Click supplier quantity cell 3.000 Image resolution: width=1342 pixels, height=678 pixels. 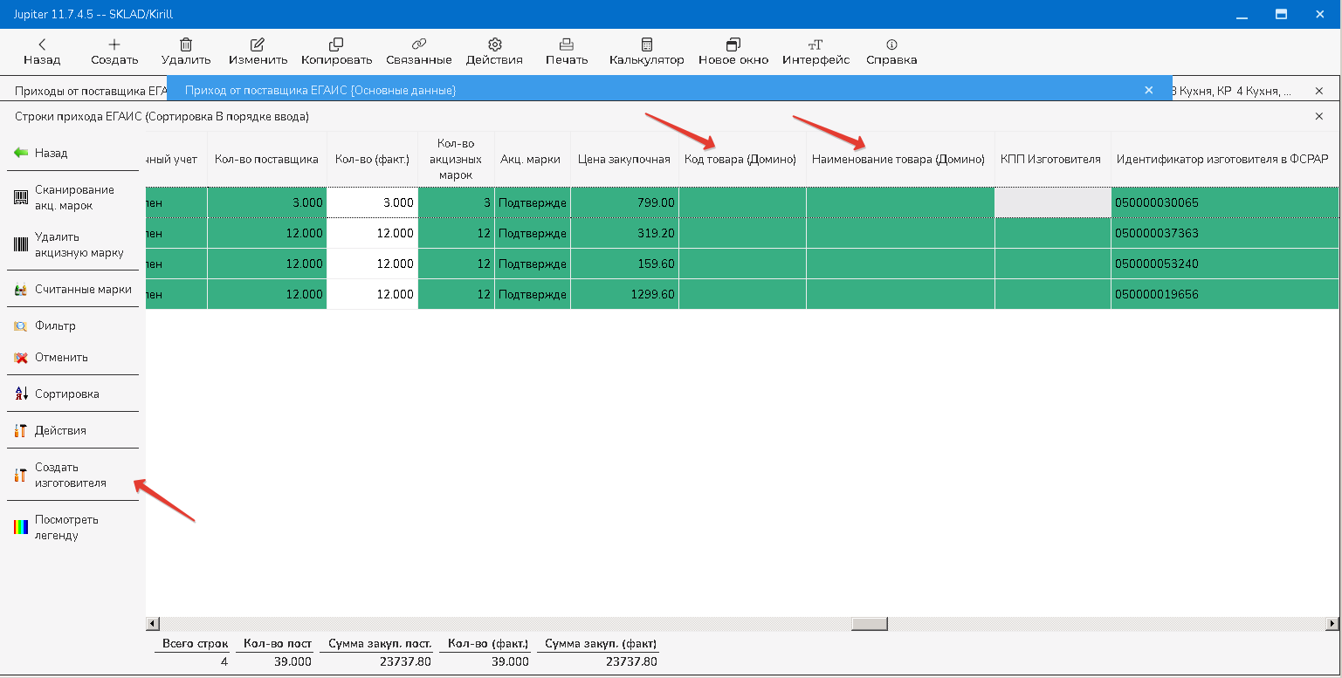tap(267, 202)
